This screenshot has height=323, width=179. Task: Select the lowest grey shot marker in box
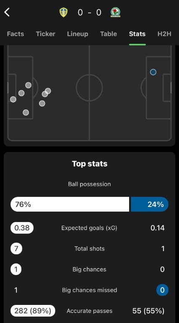pos(26,112)
